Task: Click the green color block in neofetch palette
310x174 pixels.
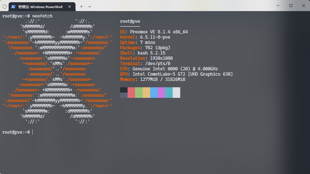Action: click(x=139, y=93)
